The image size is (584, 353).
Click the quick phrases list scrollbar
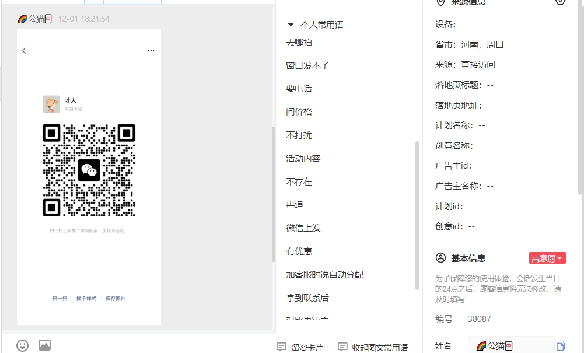click(x=417, y=215)
